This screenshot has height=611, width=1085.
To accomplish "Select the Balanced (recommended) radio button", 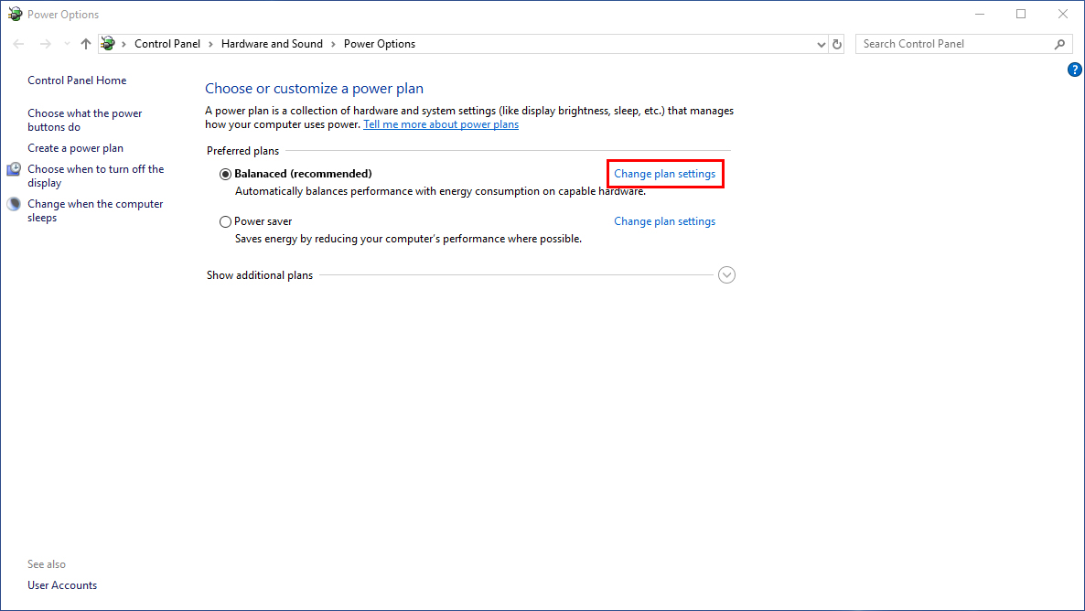I will (226, 174).
